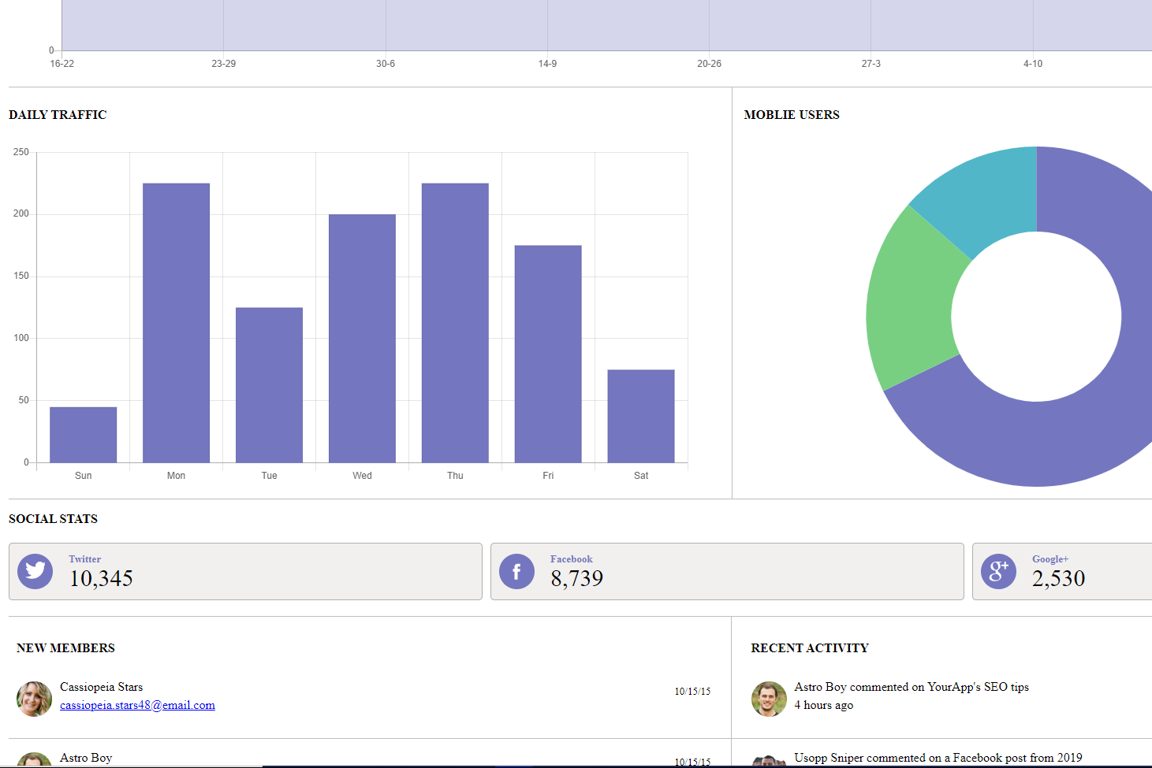Click Cassiopeia Stars avatar photo
This screenshot has width=1152, height=768.
(34, 699)
